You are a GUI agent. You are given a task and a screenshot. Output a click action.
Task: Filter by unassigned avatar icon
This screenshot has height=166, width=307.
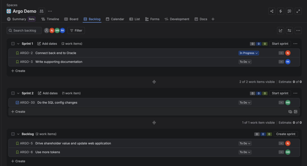pos(46,30)
